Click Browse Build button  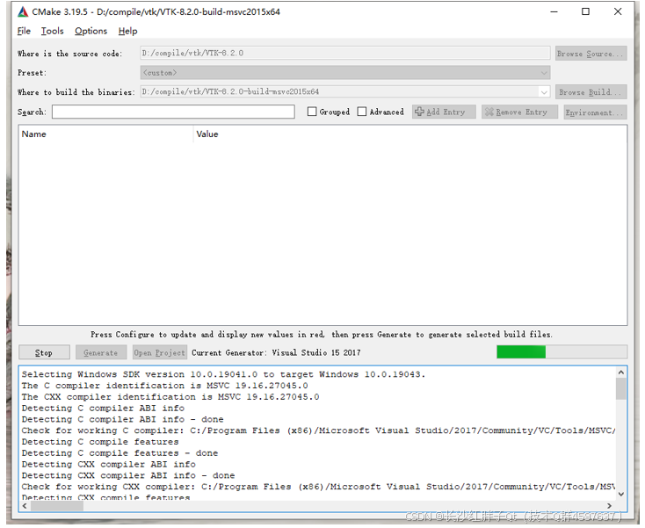pos(591,92)
